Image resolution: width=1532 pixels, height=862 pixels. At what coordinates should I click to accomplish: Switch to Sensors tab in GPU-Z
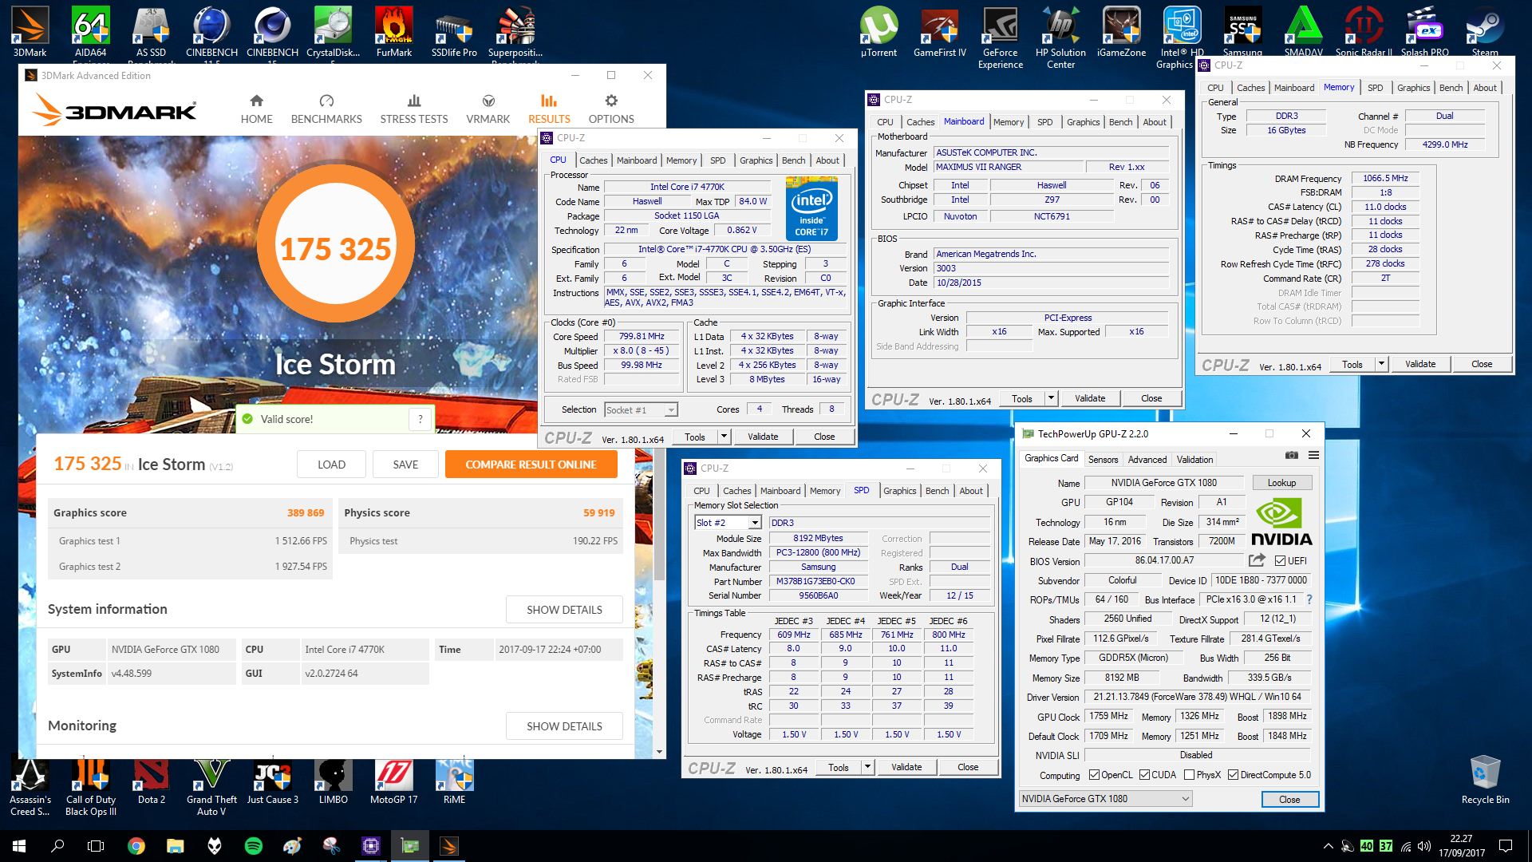coord(1103,460)
